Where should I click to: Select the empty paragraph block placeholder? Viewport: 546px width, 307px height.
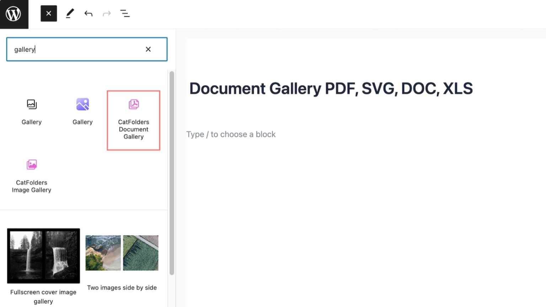click(231, 134)
